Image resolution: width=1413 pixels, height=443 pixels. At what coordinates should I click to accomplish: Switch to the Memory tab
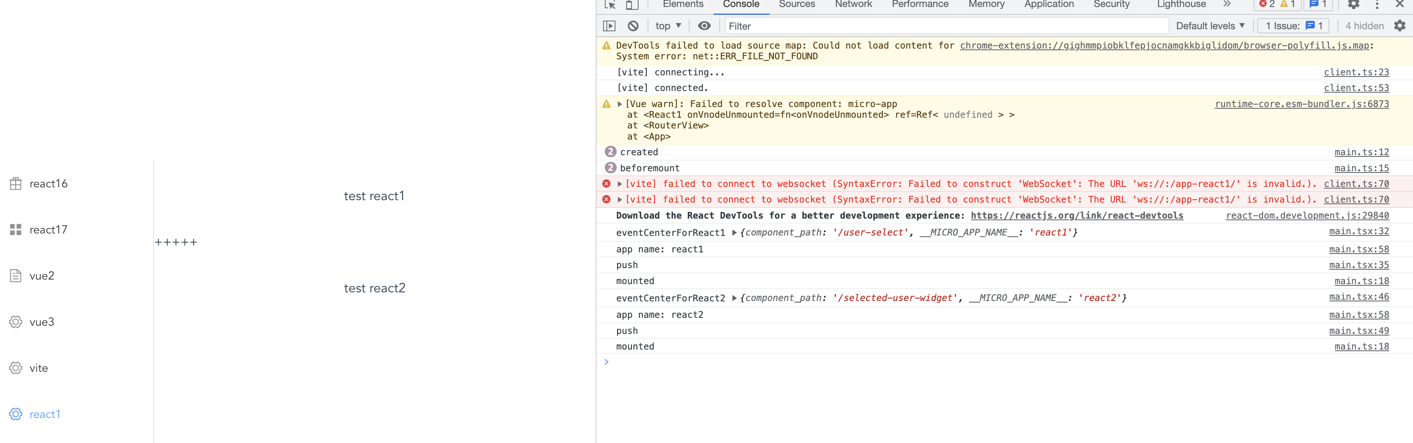pyautogui.click(x=986, y=5)
